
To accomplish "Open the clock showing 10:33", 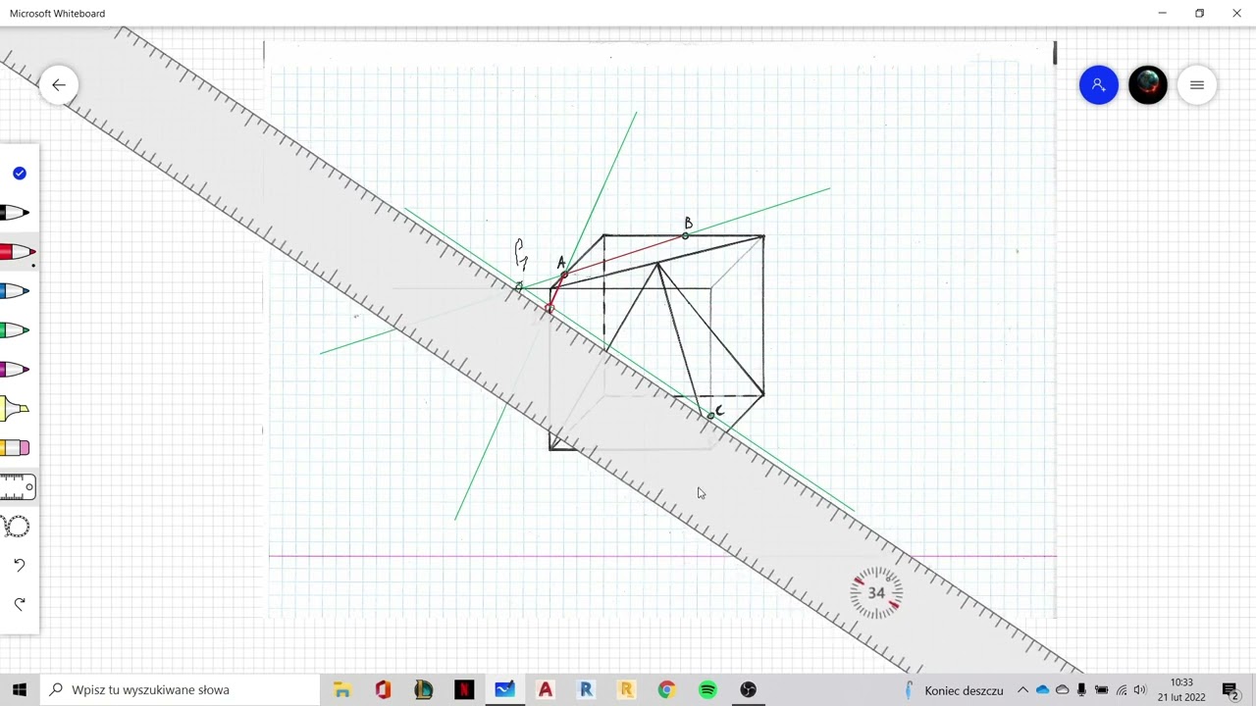I will [1181, 690].
